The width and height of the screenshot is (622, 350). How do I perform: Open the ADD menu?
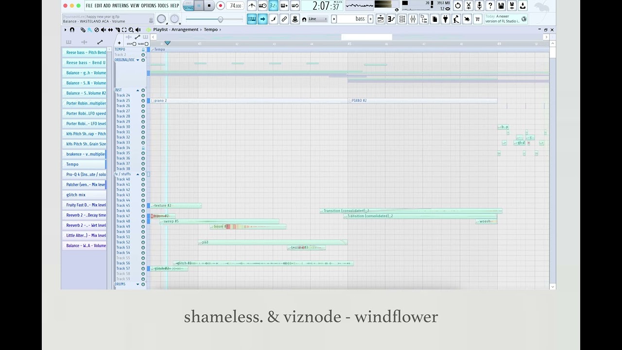[107, 6]
